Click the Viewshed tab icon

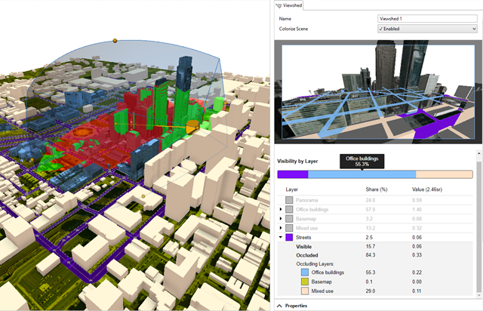point(278,5)
